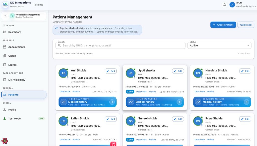This screenshot has width=257, height=146.
Task: Click the flower debug icon at bottom-left corner
Action: 5,141
